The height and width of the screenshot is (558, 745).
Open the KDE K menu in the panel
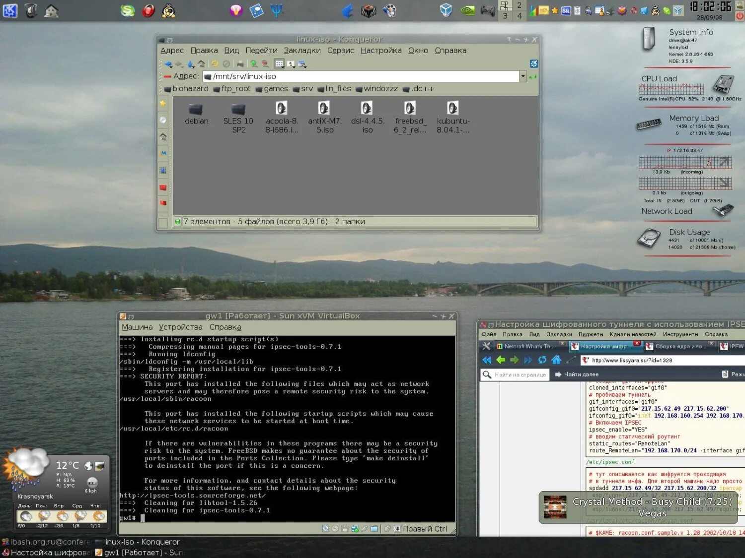point(10,10)
